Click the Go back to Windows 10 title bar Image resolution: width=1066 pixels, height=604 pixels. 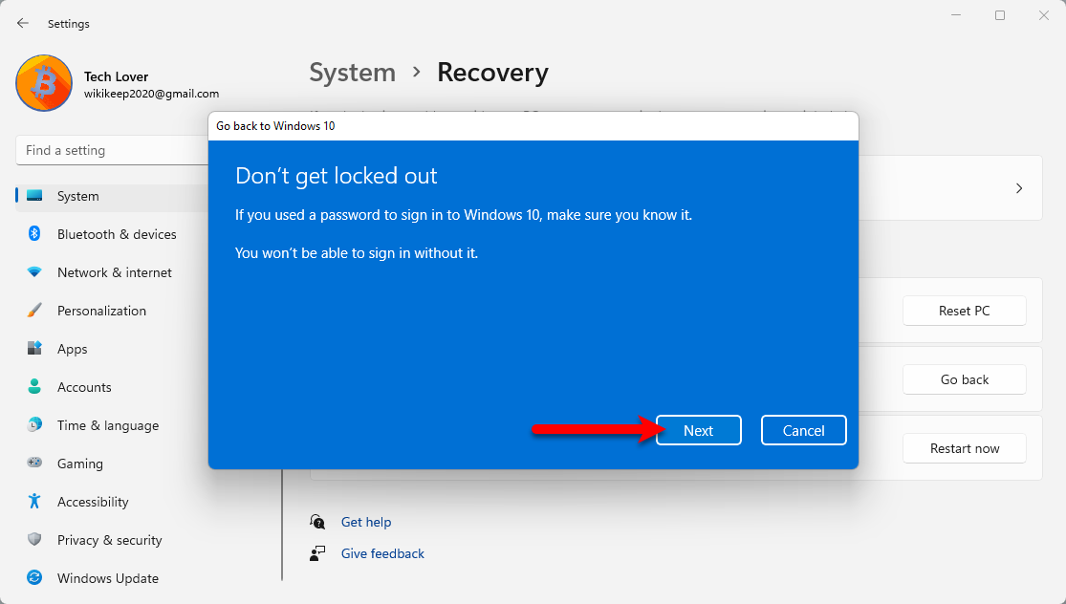tap(533, 126)
